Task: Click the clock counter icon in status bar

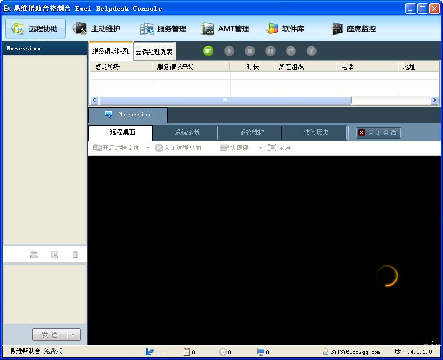Action: pyautogui.click(x=223, y=352)
